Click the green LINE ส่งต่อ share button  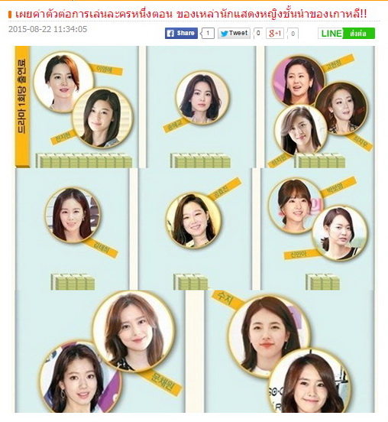(346, 34)
